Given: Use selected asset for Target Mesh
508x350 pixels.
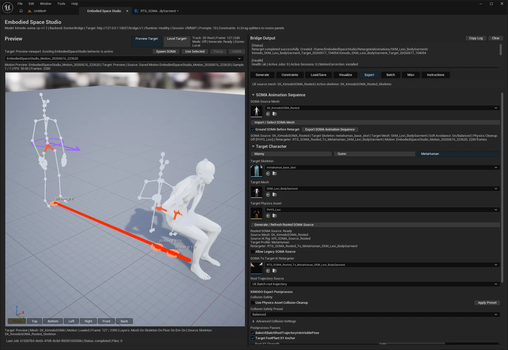Looking at the screenshot, I should [268, 195].
